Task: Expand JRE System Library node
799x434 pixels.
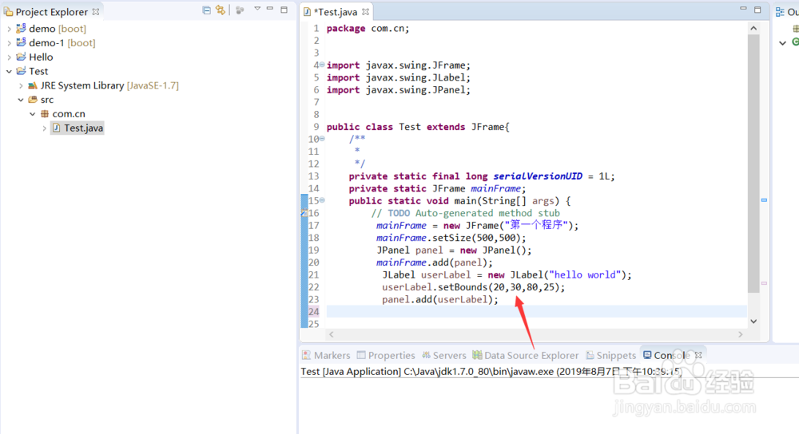Action: click(x=21, y=86)
